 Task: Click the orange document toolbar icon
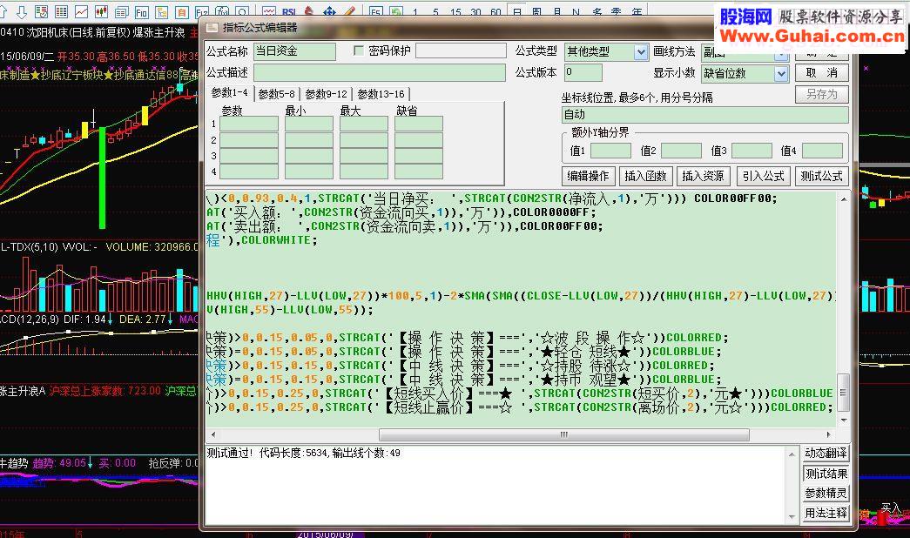click(182, 11)
